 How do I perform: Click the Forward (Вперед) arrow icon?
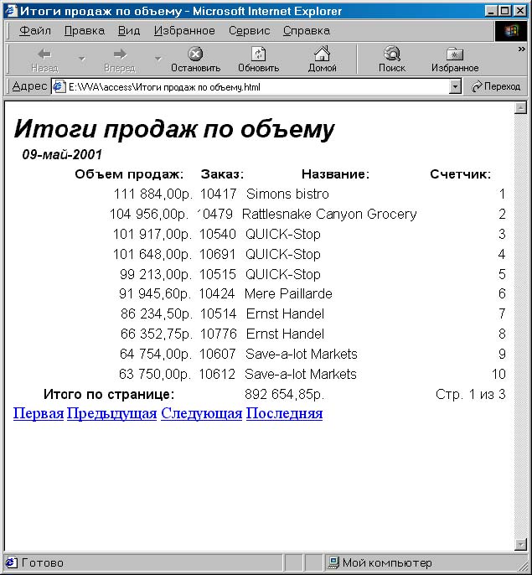pyautogui.click(x=119, y=54)
